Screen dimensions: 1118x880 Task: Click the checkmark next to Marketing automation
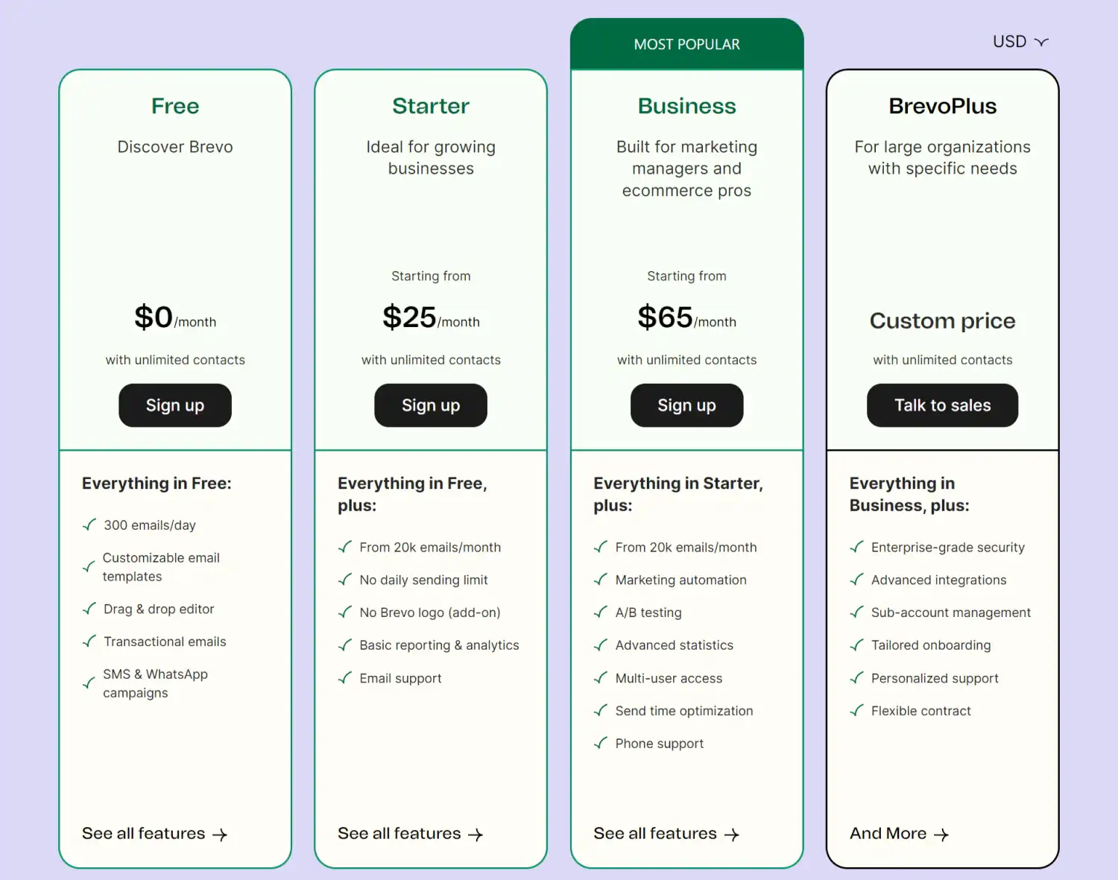[x=601, y=580]
